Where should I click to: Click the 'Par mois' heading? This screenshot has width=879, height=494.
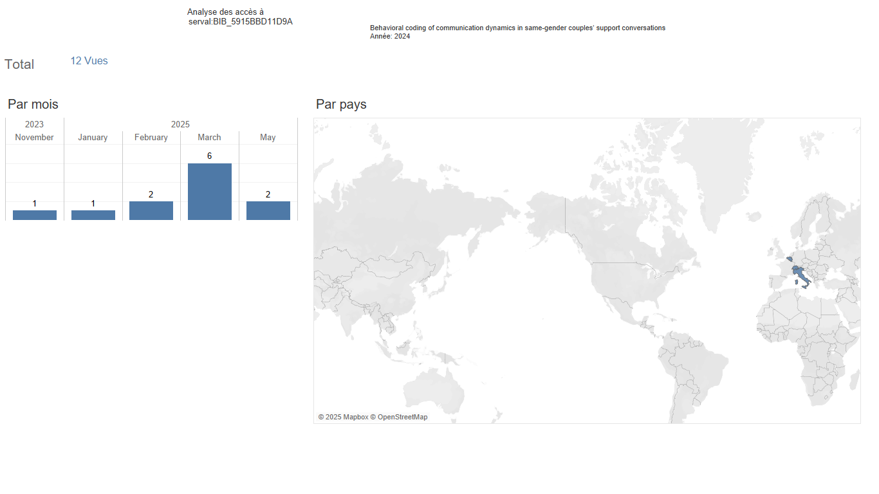pyautogui.click(x=33, y=104)
